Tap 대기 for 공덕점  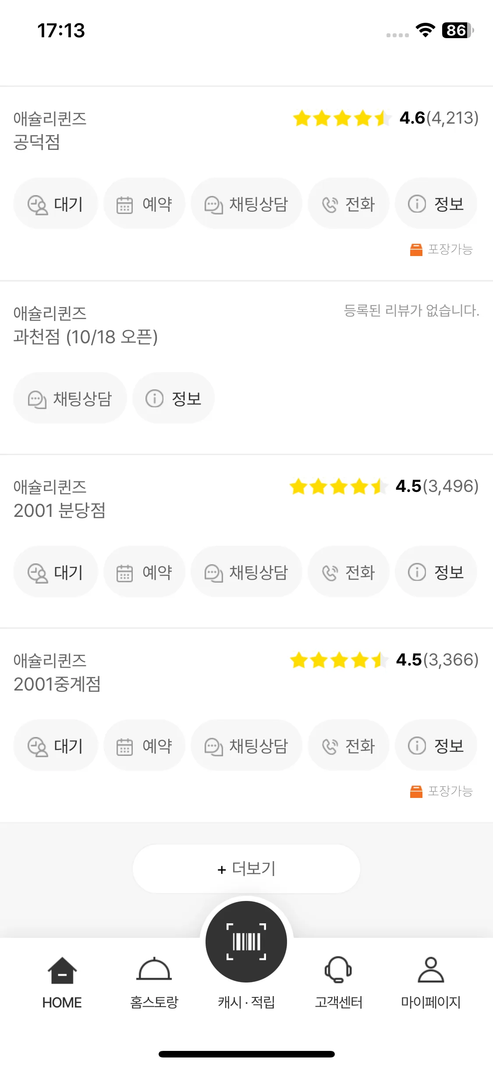tap(56, 203)
